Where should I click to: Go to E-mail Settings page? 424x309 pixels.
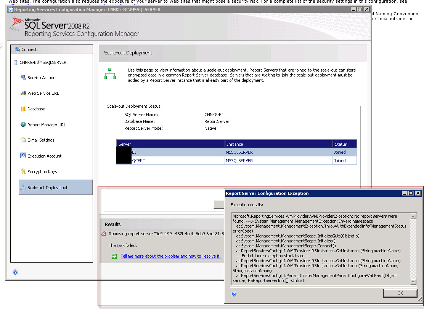(41, 140)
